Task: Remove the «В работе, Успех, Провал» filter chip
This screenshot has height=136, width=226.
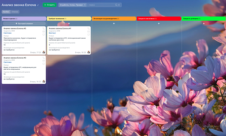Action: click(85, 5)
